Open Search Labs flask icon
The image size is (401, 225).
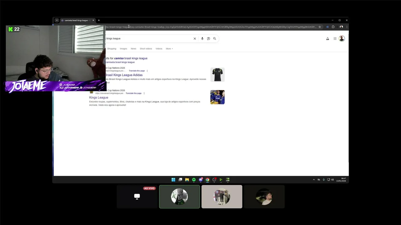[327, 38]
